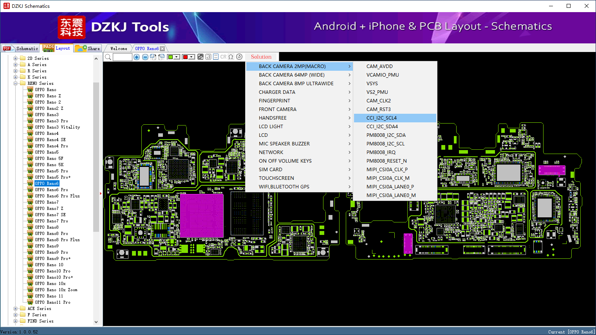Viewport: 596px width, 335px height.
Task: Open the SIM CARD submenu
Action: pyautogui.click(x=299, y=170)
